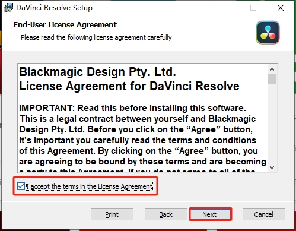The width and height of the screenshot is (296, 231).
Task: Click the license scrollbar up arrow
Action: (x=272, y=69)
